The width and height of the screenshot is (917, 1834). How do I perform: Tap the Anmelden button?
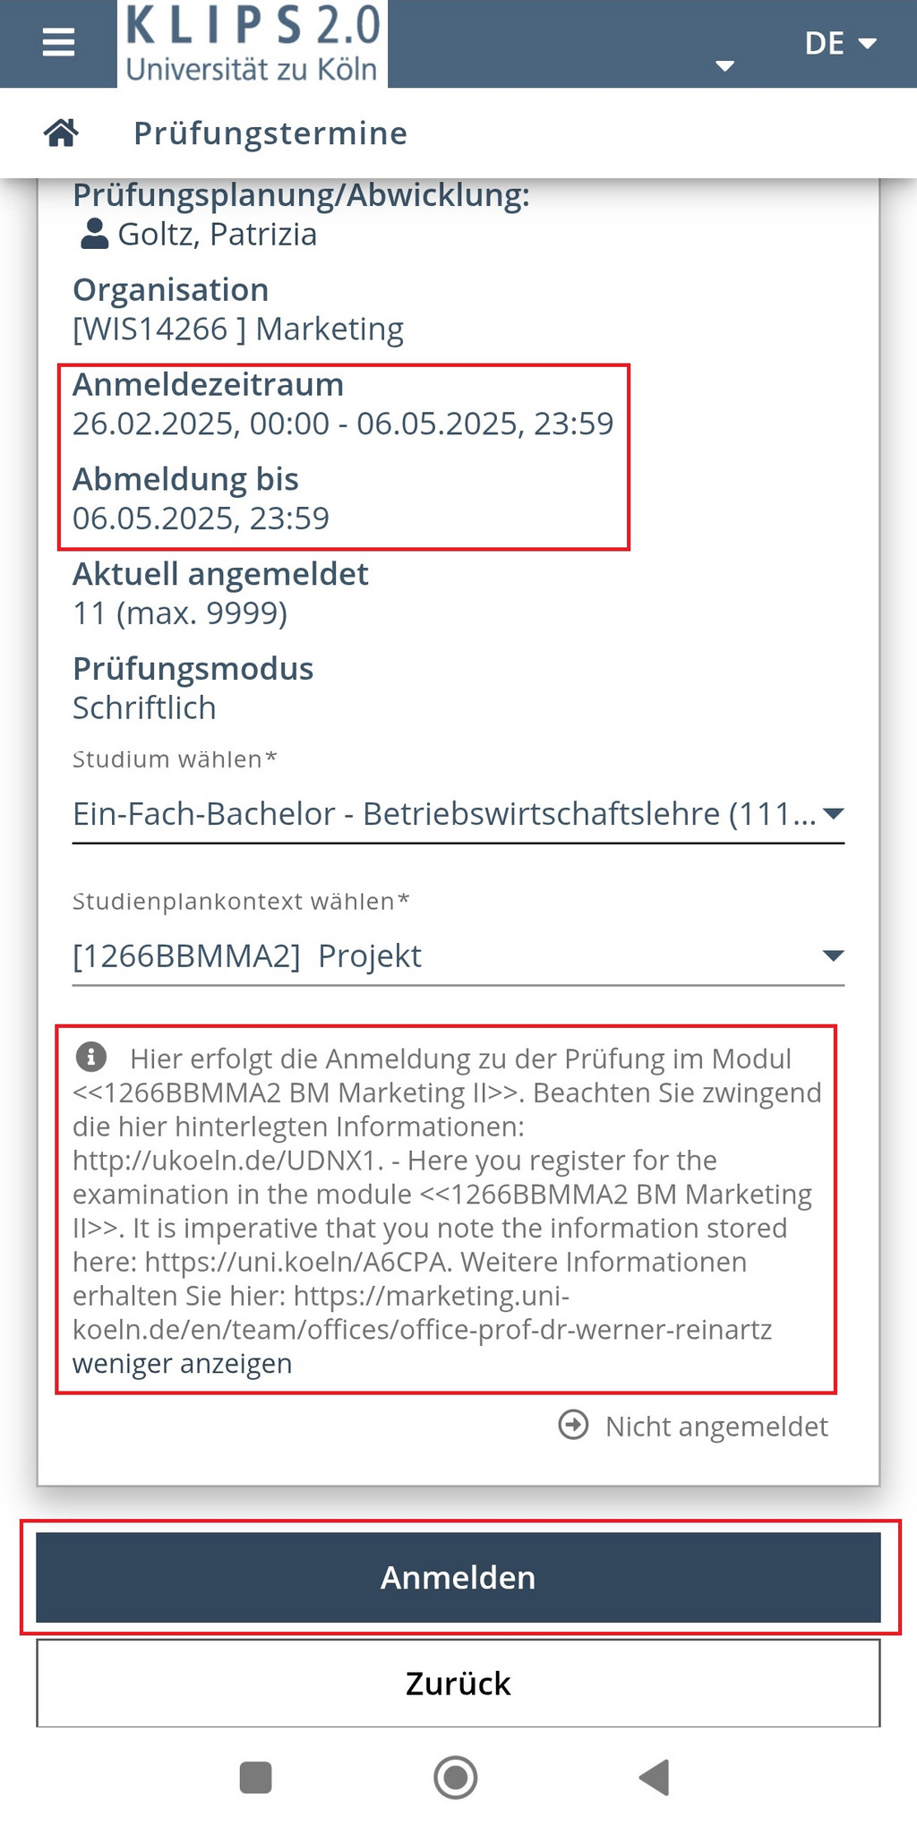pos(458,1578)
